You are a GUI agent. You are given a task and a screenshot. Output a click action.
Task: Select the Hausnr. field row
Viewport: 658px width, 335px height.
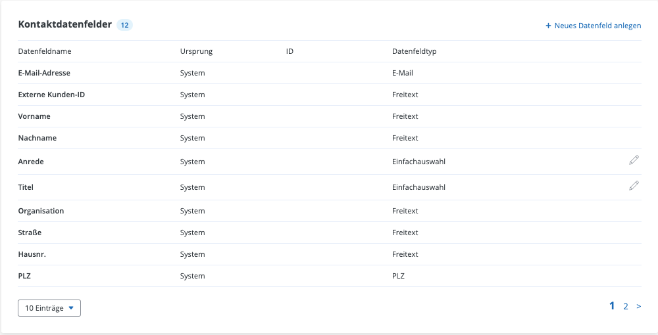(x=32, y=254)
